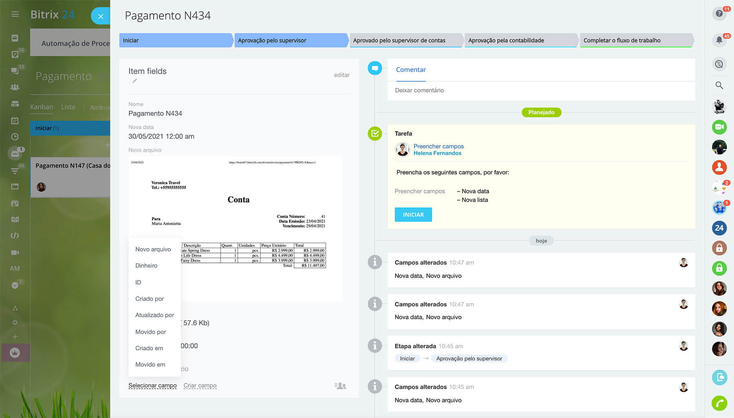Click the pencil icon under Item fields
Screen dimensions: 734x418
coord(135,81)
